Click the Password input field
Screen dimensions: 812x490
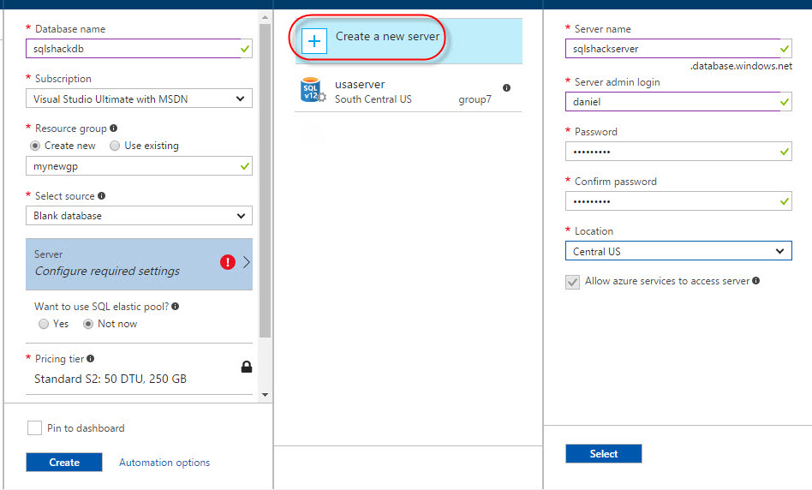coord(678,152)
